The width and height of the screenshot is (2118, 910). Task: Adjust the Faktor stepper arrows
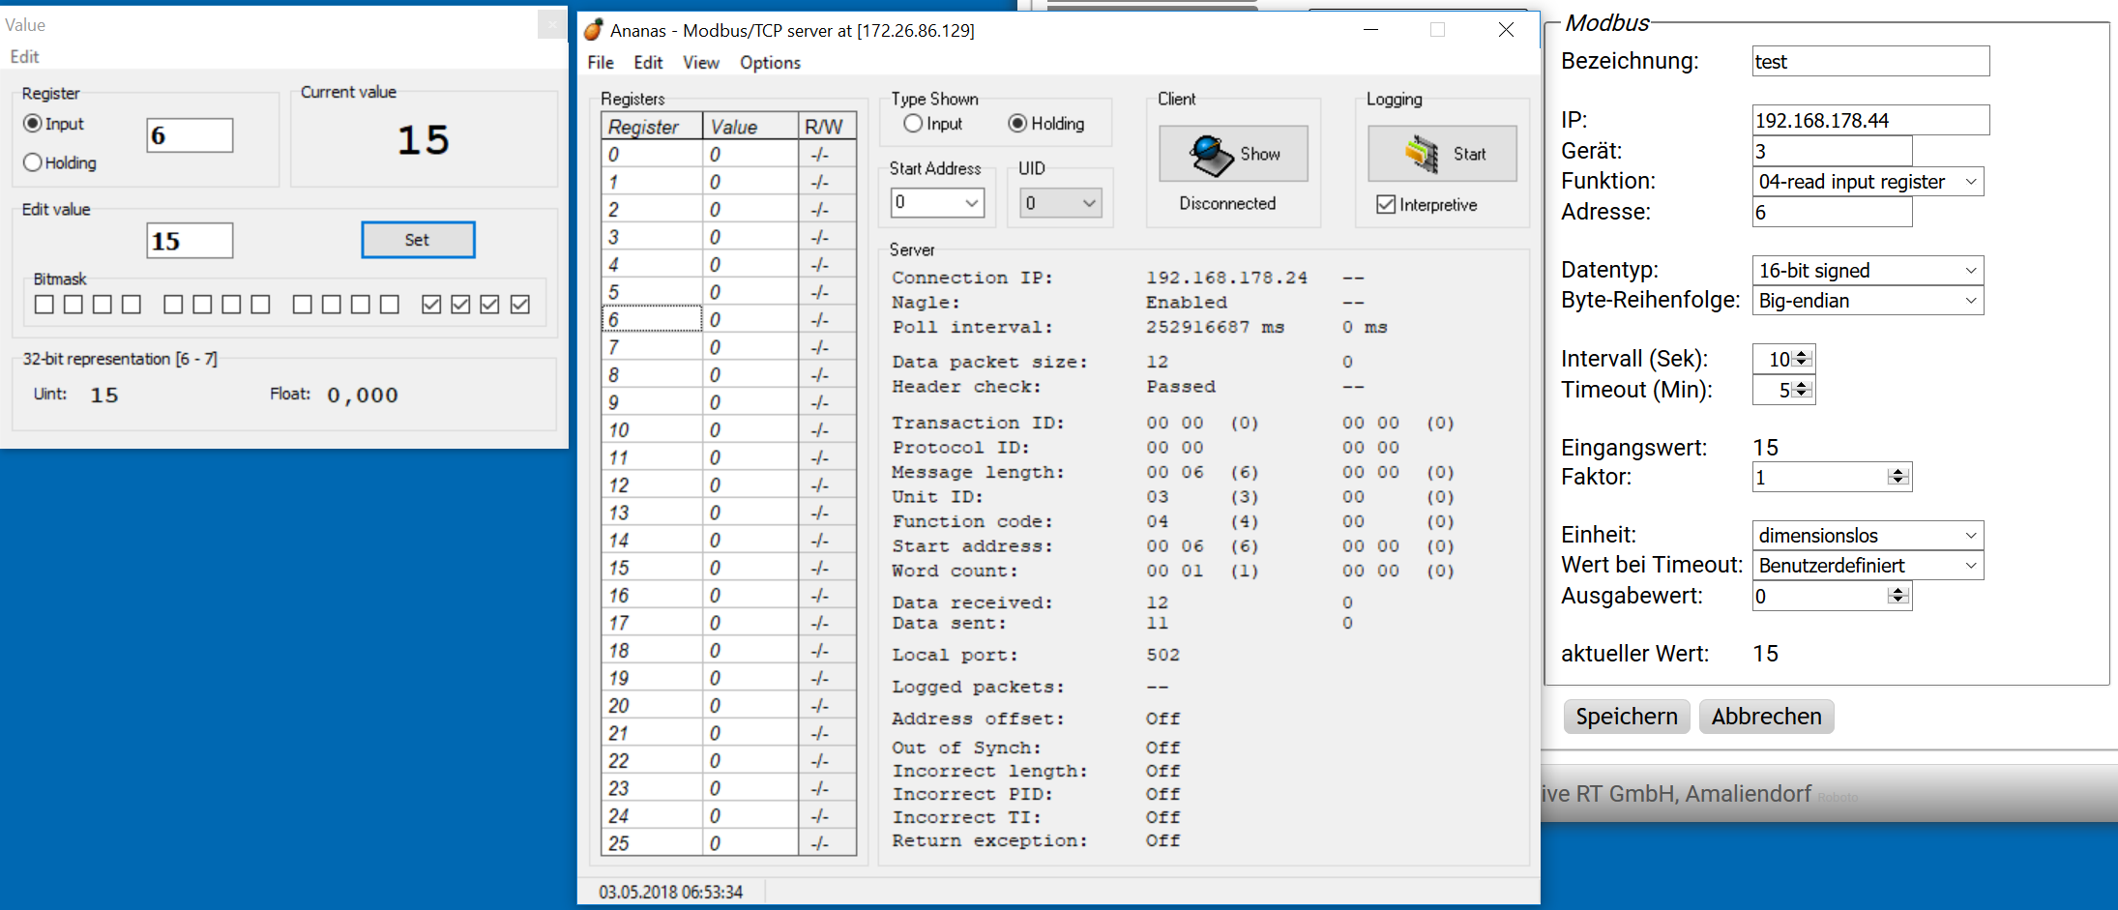coord(1897,477)
